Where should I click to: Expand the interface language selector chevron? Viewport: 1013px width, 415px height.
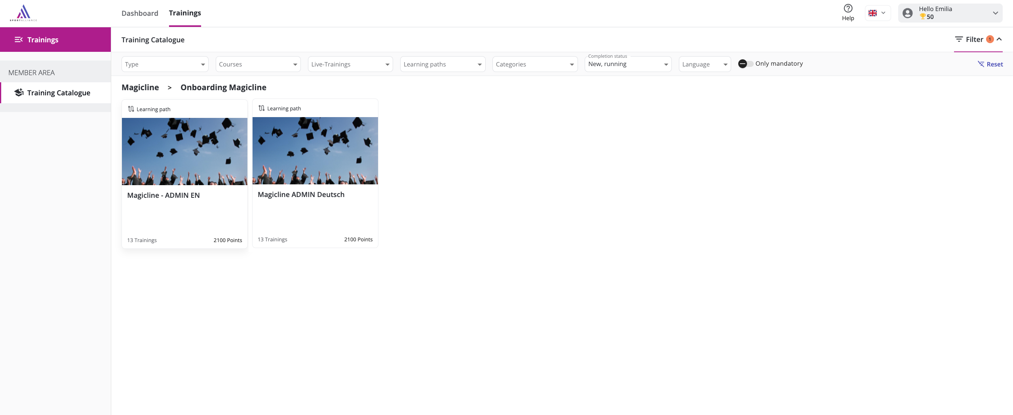(x=883, y=13)
